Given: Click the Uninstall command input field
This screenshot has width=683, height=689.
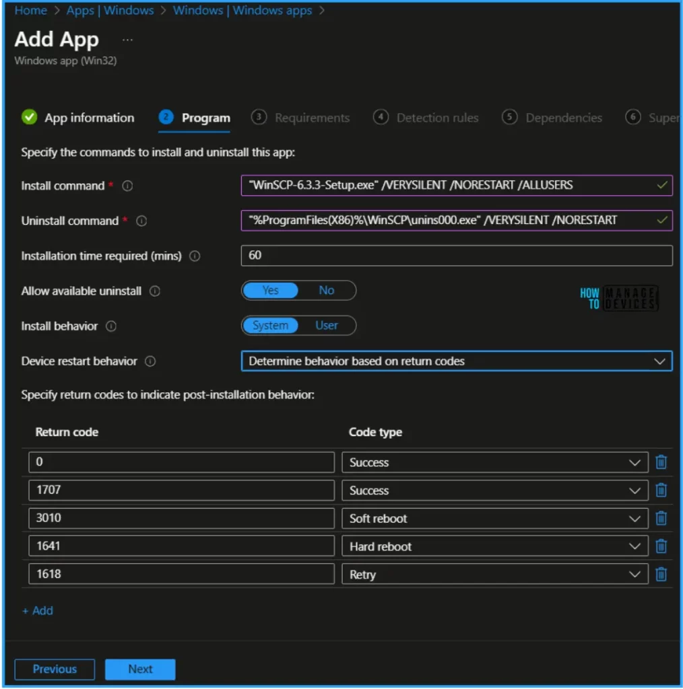Looking at the screenshot, I should click(x=457, y=220).
